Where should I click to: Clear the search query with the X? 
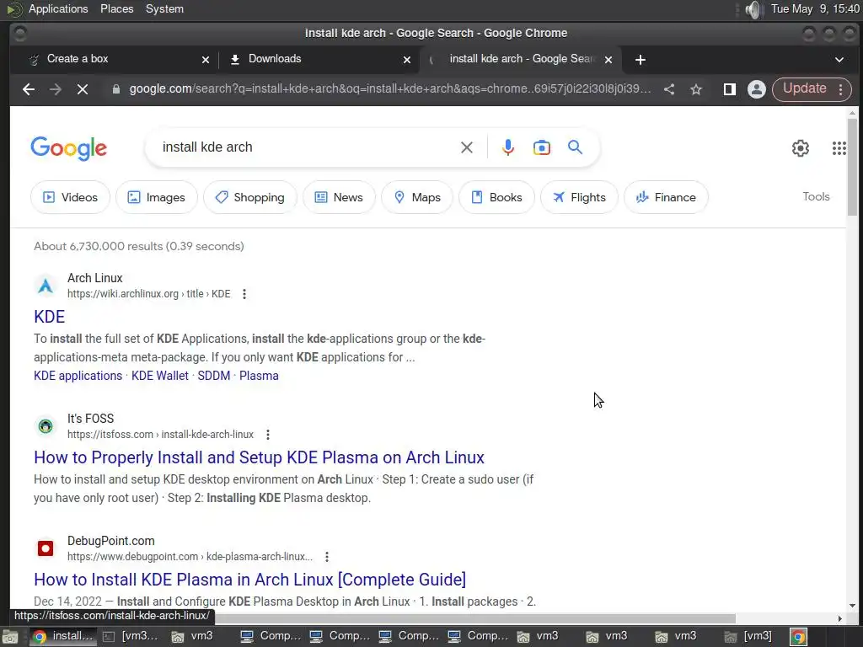(x=467, y=147)
